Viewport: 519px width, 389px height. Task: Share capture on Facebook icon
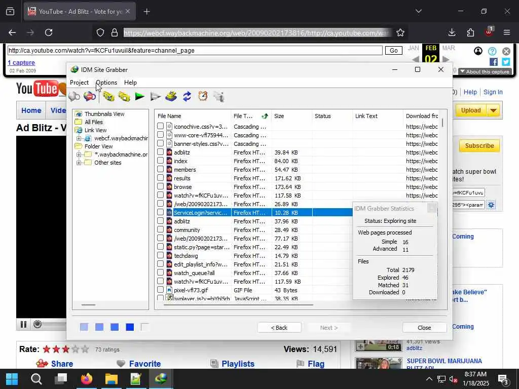(494, 62)
